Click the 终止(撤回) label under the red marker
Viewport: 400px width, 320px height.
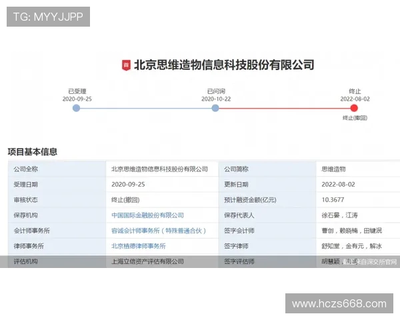point(355,118)
